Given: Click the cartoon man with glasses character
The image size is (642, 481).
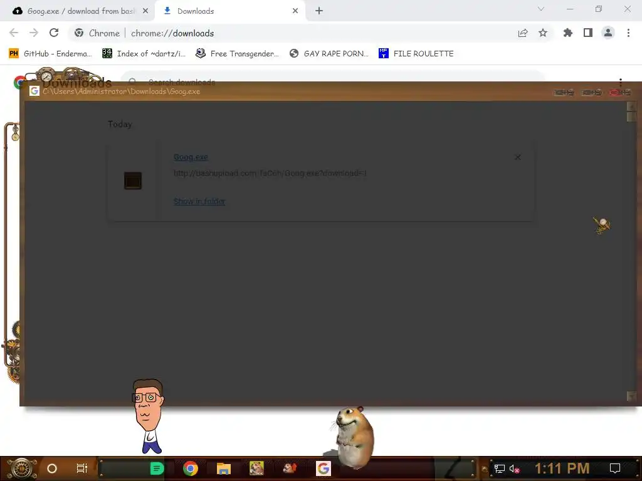Looking at the screenshot, I should pos(148,416).
